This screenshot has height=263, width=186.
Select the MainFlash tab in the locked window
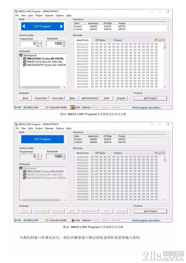pyautogui.click(x=82, y=153)
